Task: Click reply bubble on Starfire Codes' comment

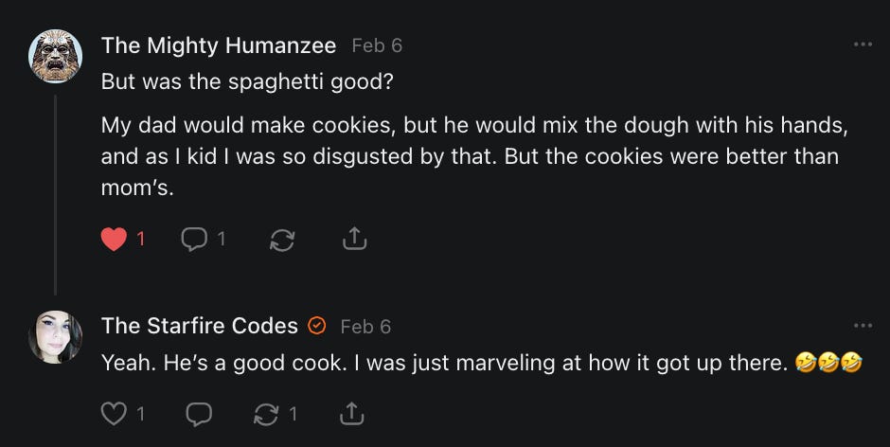Action: click(199, 414)
